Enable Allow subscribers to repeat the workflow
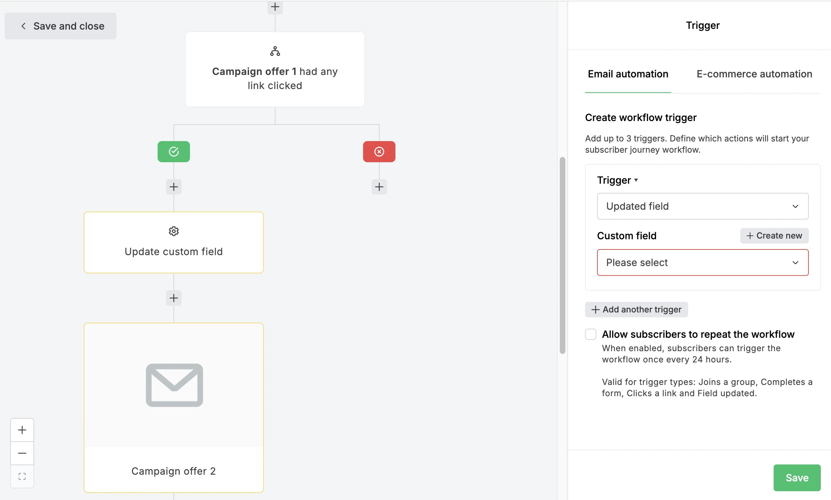Image resolution: width=831 pixels, height=500 pixels. (x=591, y=334)
